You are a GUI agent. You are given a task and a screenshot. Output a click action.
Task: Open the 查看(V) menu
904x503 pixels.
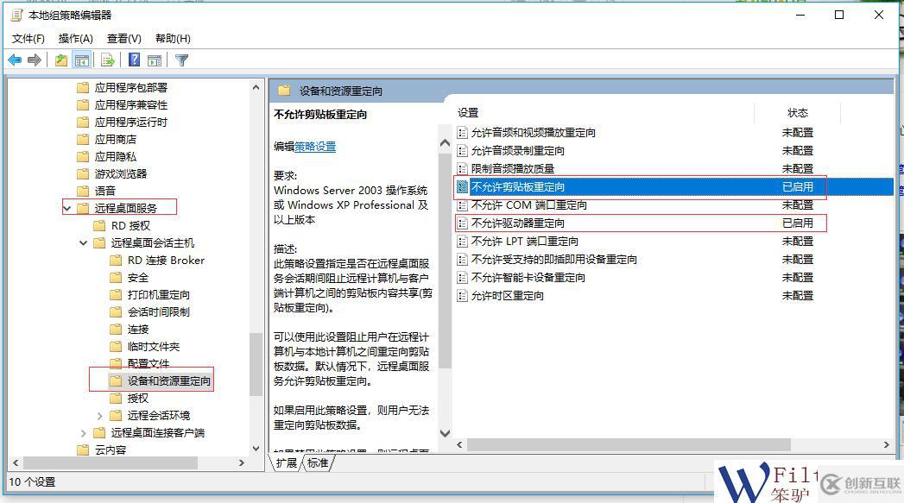coord(124,39)
